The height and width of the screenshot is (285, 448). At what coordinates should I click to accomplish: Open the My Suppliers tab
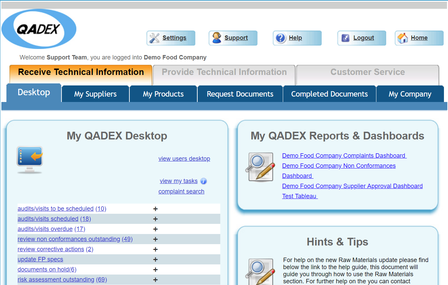click(96, 94)
